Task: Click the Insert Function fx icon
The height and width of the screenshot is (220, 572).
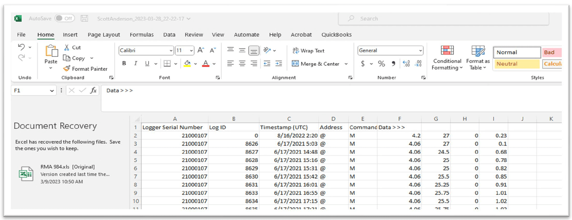Action: click(93, 90)
